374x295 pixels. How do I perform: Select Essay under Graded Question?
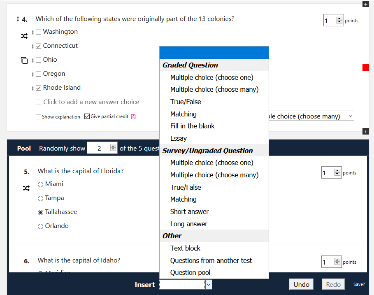(x=178, y=138)
